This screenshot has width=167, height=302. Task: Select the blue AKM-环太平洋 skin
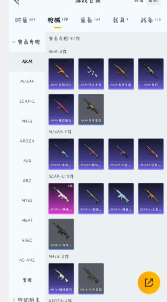tap(91, 74)
